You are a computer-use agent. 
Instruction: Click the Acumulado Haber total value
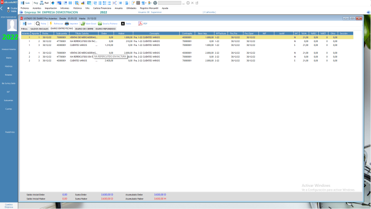(x=160, y=199)
